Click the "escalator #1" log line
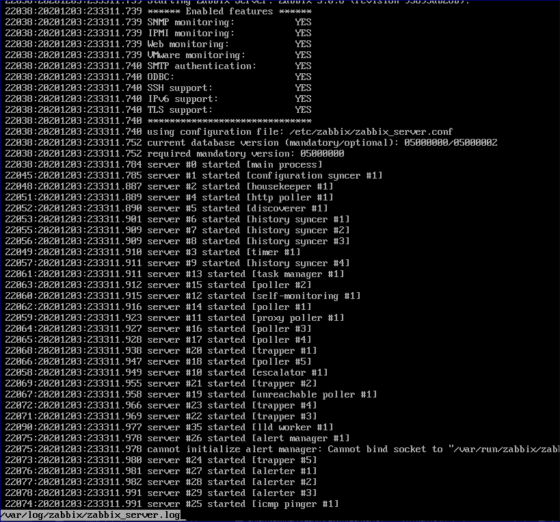 pos(166,372)
